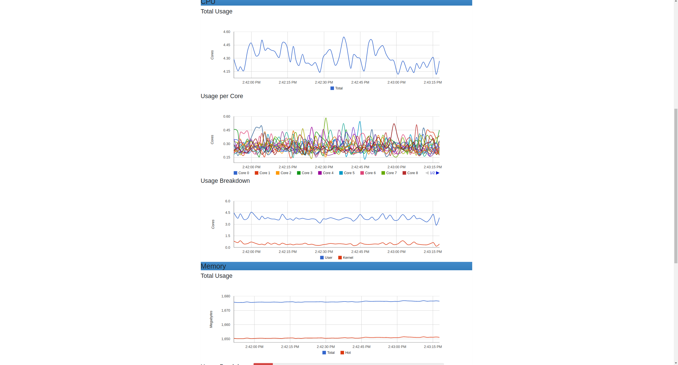The width and height of the screenshot is (678, 365).
Task: Click the 0.60 axis label on per-core chart
Action: (227, 117)
